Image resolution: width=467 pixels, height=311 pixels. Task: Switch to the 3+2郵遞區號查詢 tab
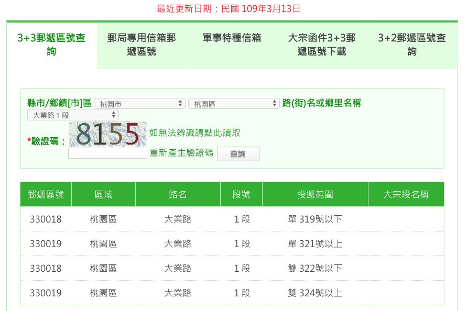point(414,45)
